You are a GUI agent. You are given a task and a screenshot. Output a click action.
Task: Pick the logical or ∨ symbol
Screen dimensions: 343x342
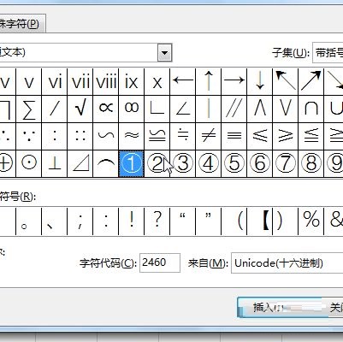[286, 109]
